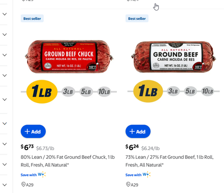The width and height of the screenshot is (224, 193).
Task: Expand the bottommost sidebar filter chevron
Action: 5,185
